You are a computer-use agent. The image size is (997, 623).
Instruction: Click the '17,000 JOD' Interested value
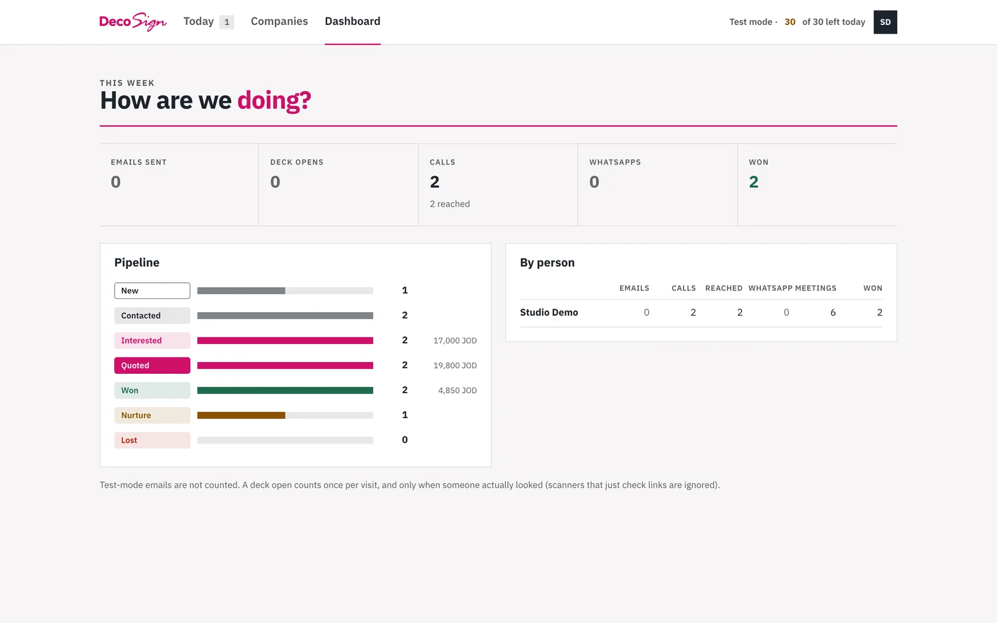pos(455,340)
